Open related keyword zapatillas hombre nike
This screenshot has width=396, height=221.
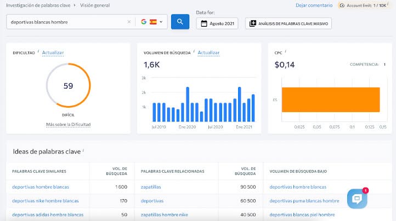coord(165,214)
